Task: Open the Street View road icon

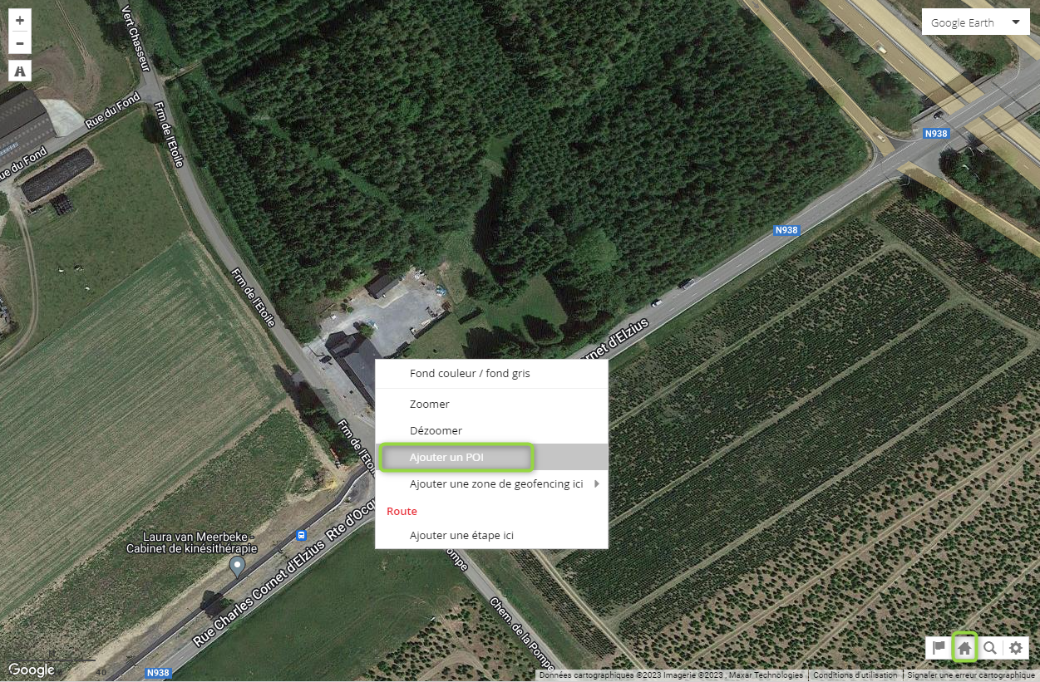Action: click(20, 71)
